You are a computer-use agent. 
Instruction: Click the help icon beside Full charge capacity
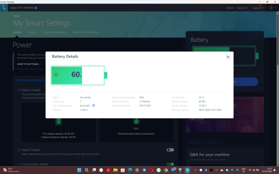(93, 105)
